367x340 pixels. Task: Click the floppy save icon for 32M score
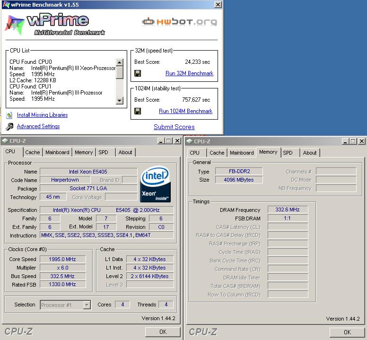(x=138, y=73)
